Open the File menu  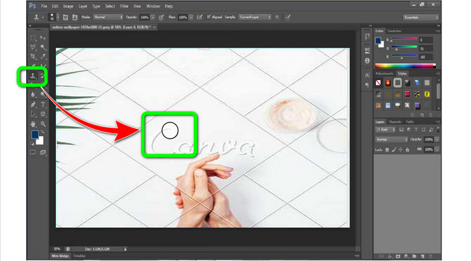pos(44,6)
